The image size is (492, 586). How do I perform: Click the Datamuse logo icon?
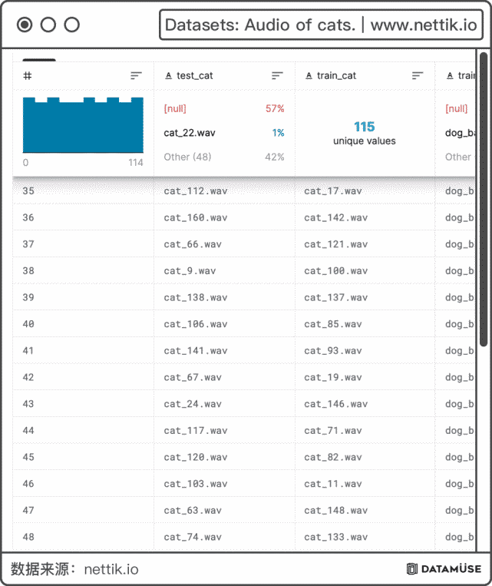click(x=411, y=569)
